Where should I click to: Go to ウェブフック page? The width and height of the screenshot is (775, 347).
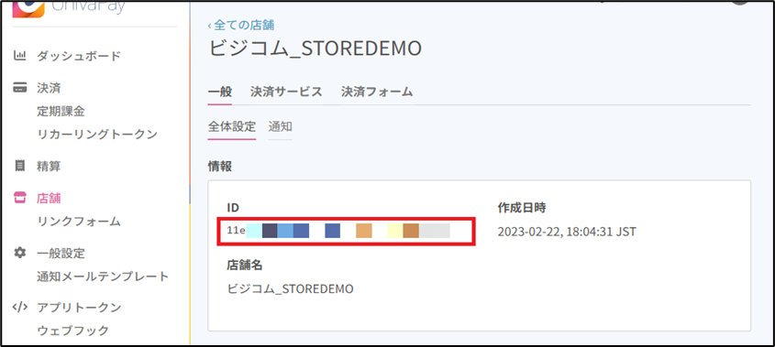72,331
